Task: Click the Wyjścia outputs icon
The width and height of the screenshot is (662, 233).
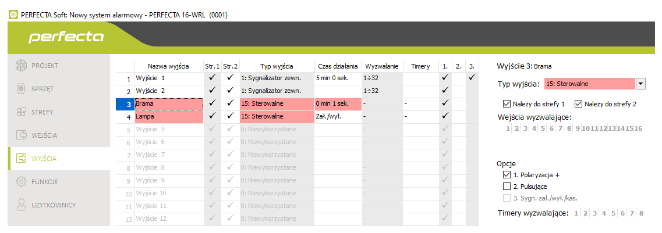Action: 21,158
